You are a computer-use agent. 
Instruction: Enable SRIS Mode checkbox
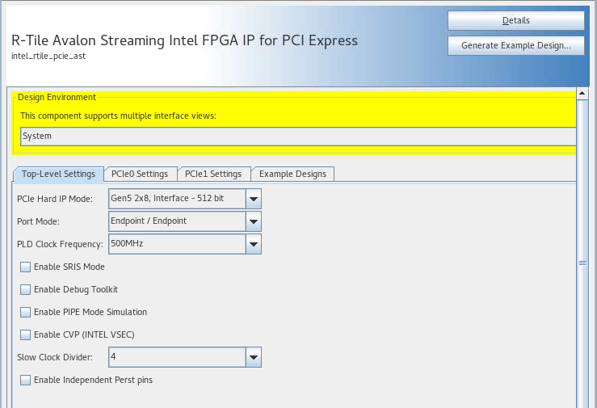pos(26,267)
